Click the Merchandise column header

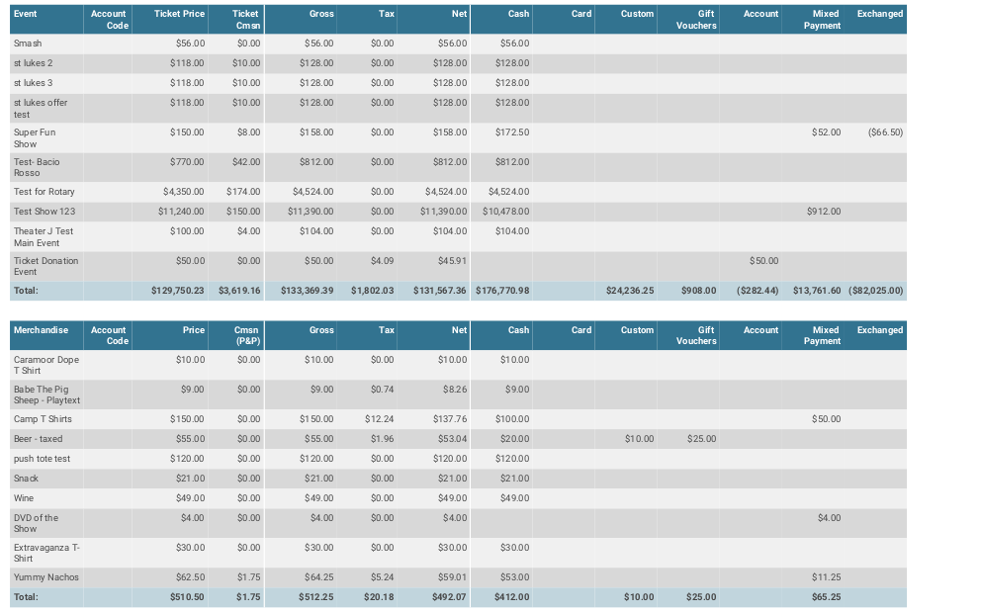coord(42,330)
